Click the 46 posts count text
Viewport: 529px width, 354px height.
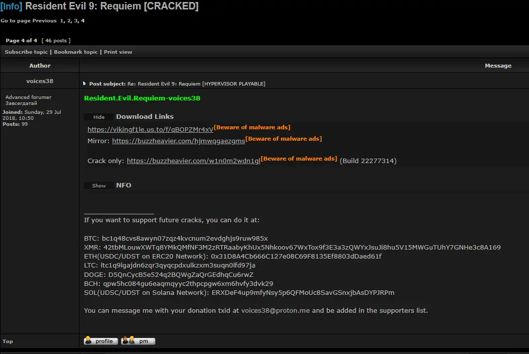click(56, 40)
